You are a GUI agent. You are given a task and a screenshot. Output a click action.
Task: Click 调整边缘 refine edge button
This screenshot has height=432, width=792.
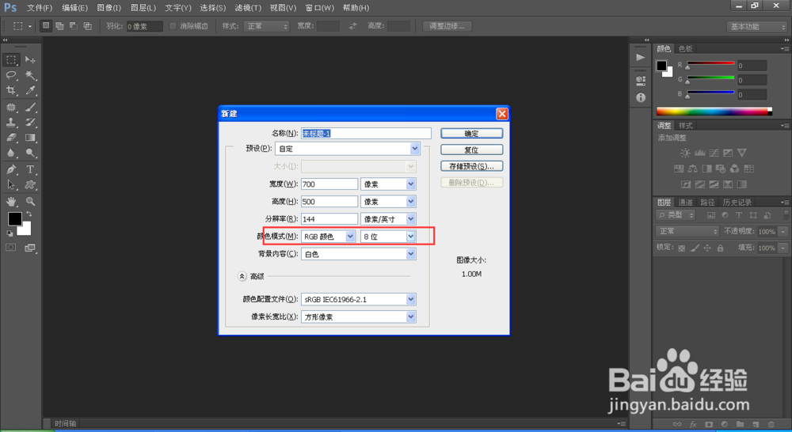[447, 26]
